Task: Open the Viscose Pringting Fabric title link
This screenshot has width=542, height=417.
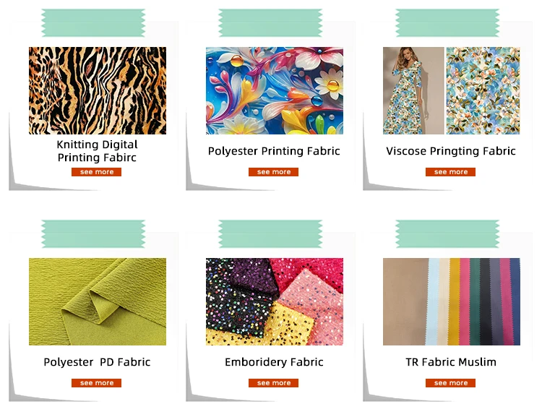Action: click(x=451, y=151)
